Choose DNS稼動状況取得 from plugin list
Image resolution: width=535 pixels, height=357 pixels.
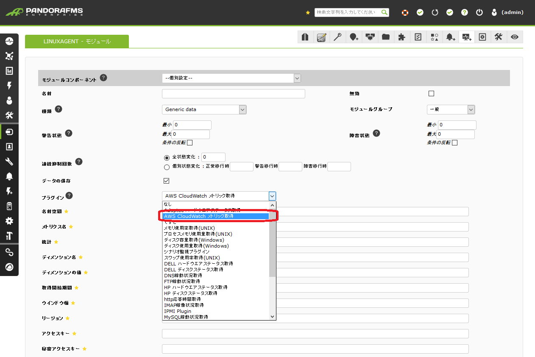(216, 276)
